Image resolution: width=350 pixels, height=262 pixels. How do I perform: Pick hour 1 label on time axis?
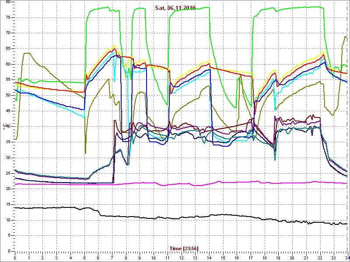coord(29,257)
